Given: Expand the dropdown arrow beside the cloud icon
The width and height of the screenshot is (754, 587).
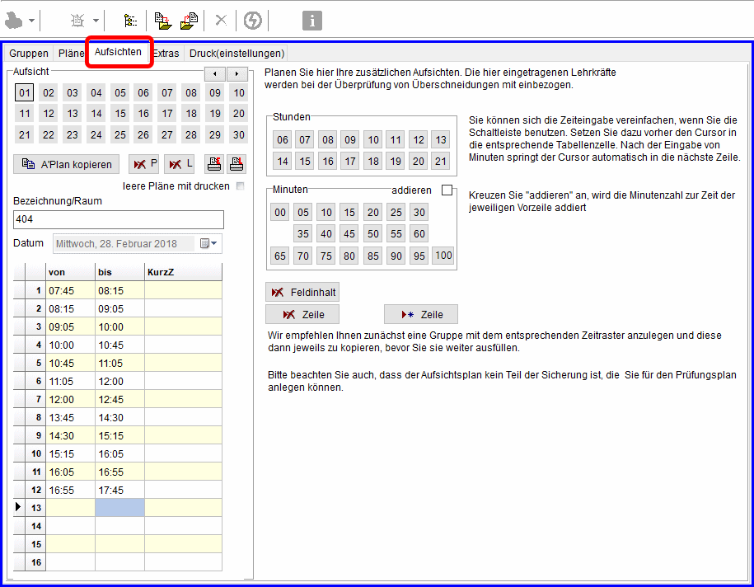Looking at the screenshot, I should point(32,21).
